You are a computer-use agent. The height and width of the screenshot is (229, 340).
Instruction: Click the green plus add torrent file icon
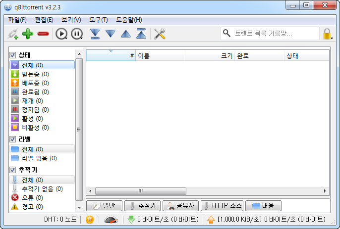28,34
